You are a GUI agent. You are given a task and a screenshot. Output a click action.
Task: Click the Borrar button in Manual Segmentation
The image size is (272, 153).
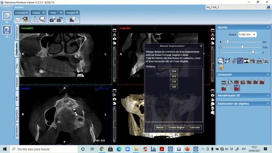pos(160,127)
